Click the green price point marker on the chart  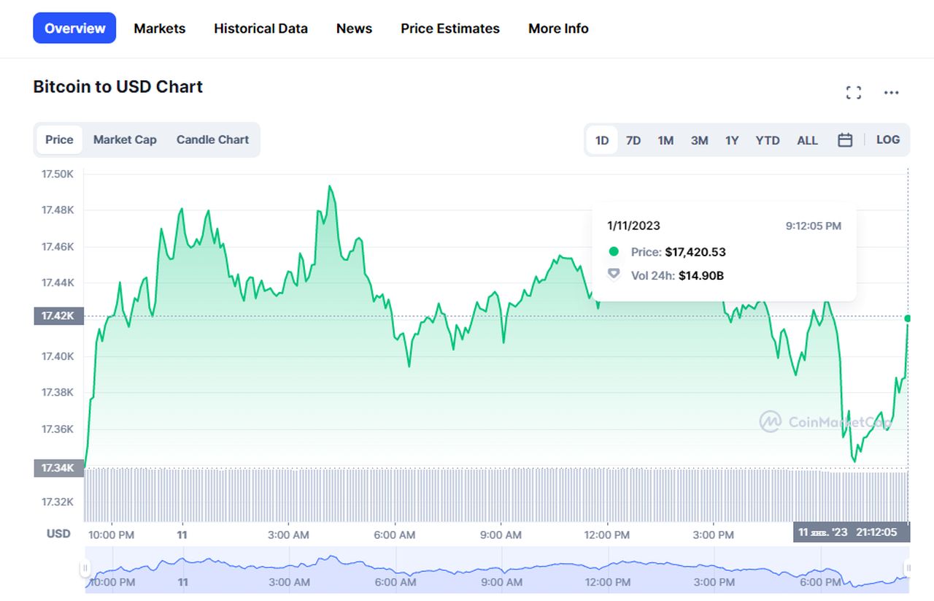908,318
